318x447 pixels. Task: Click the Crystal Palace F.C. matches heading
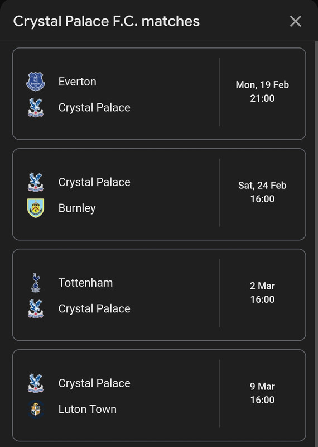click(x=106, y=21)
